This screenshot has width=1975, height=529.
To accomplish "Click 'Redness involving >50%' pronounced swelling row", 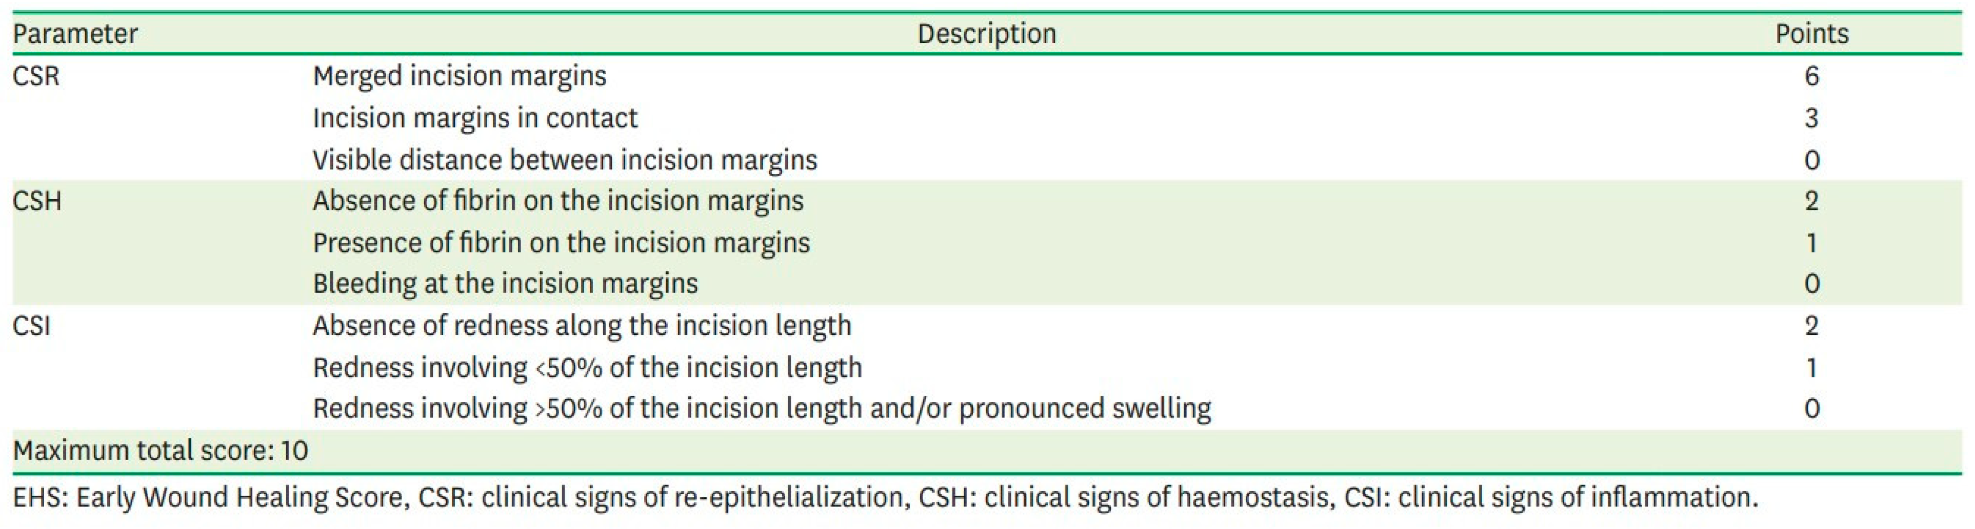I will click(x=761, y=408).
